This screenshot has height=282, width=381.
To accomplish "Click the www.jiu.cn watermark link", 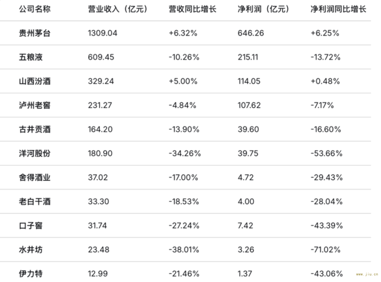I will [x=367, y=274].
